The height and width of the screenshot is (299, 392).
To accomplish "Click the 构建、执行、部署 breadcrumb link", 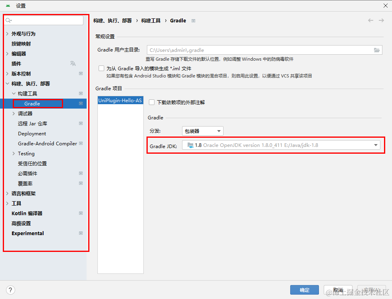I will (114, 20).
